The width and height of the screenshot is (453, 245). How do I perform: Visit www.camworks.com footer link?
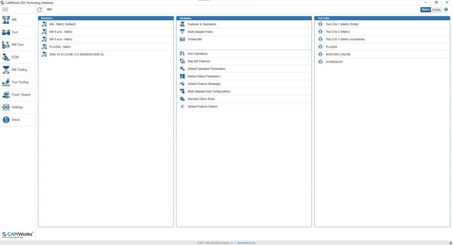[x=246, y=243]
